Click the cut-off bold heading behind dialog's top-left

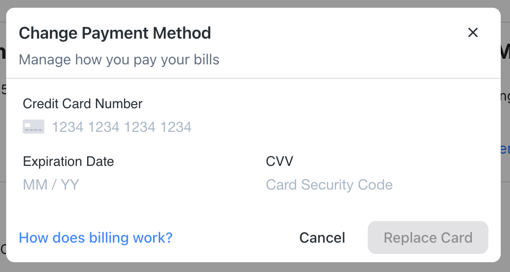pyautogui.click(x=3, y=52)
